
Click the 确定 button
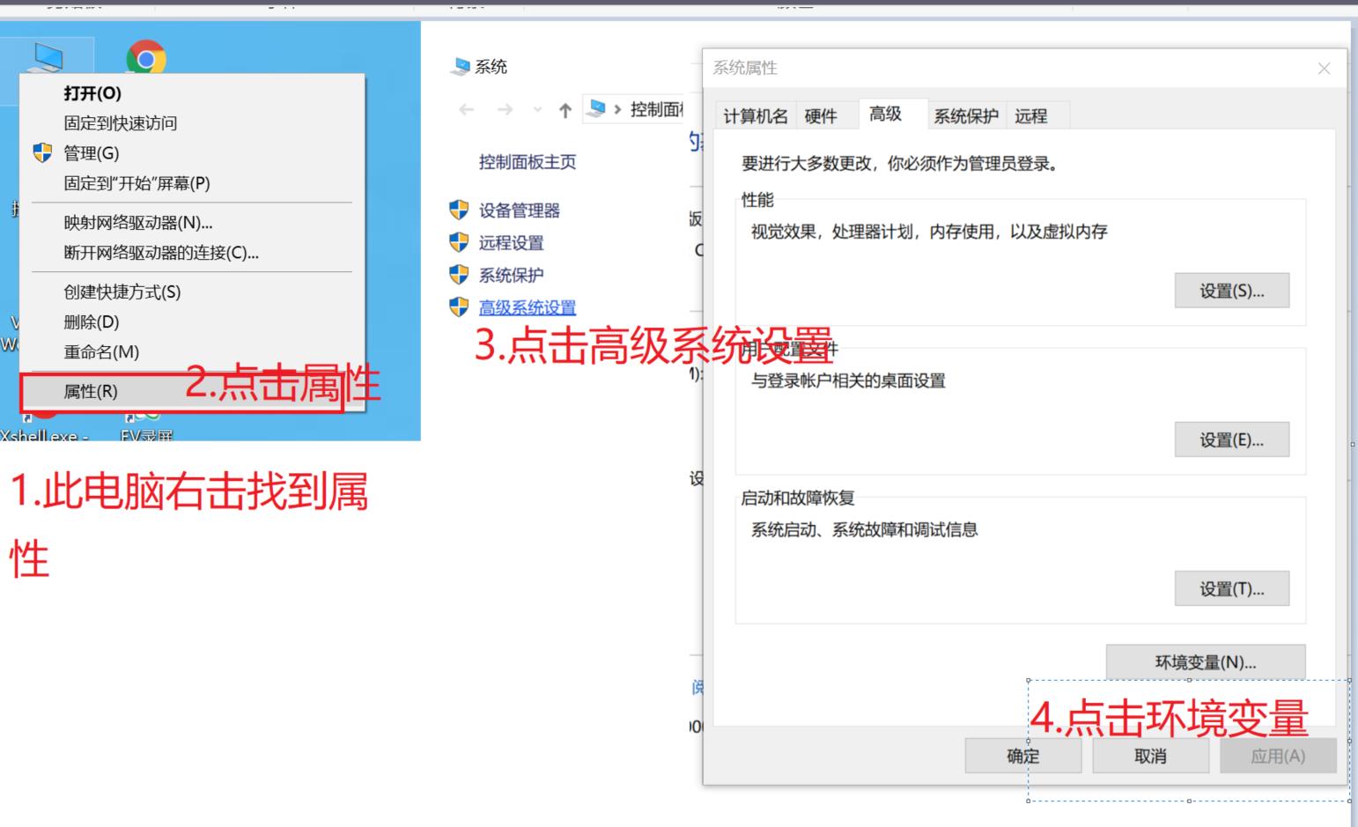(x=1023, y=756)
